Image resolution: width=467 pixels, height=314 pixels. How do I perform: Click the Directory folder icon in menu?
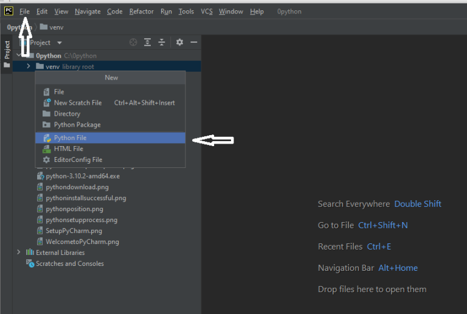pyautogui.click(x=46, y=114)
